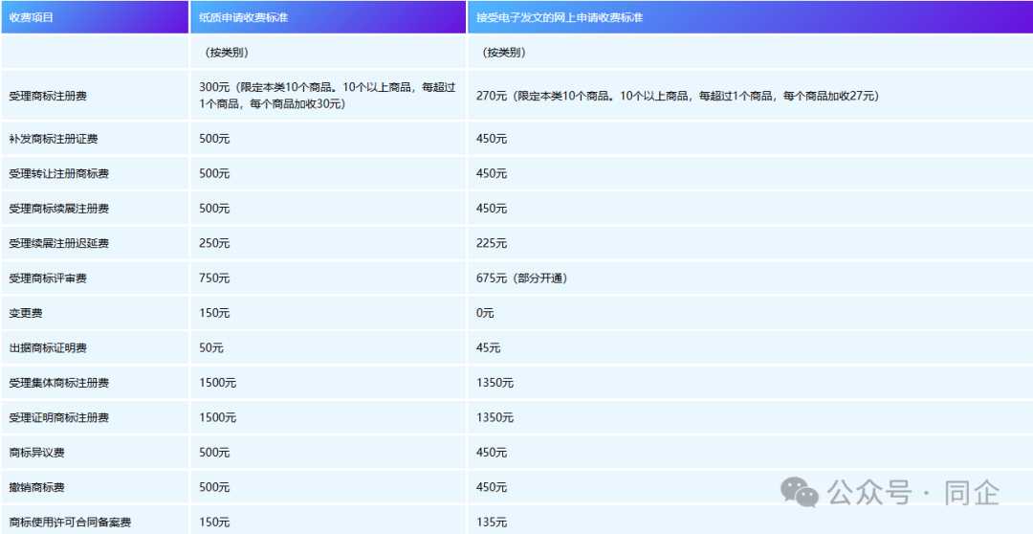Screen dimensions: 1033x534
Task: Click the 商标使用许可合同备案费 row label
Action: coord(71,523)
